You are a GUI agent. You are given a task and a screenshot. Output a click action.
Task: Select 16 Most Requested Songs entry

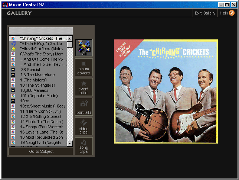[x=38, y=137]
